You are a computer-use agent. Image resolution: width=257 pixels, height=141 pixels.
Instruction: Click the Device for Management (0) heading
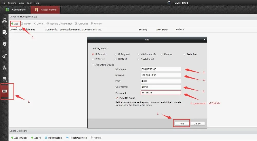(x=23, y=17)
